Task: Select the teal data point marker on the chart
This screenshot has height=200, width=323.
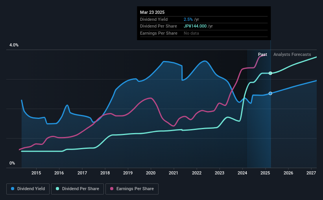Action: click(270, 73)
